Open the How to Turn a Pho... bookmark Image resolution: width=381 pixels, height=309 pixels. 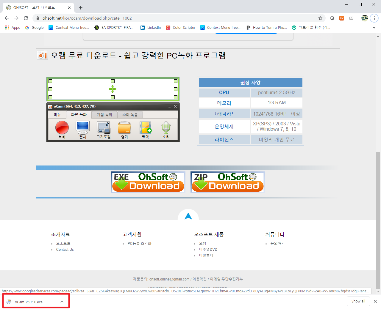click(266, 27)
